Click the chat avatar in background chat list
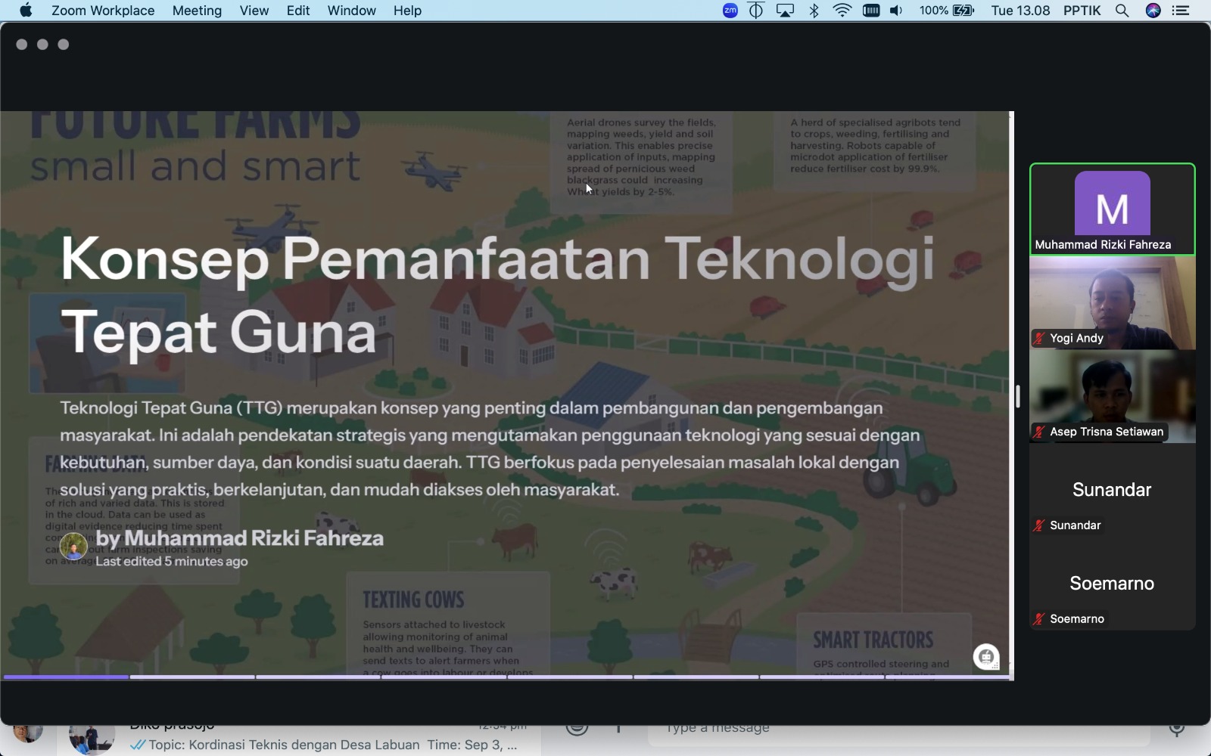The height and width of the screenshot is (756, 1211). click(92, 738)
